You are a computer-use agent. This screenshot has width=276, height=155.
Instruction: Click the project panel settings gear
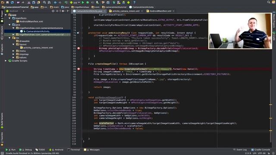(x=63, y=11)
